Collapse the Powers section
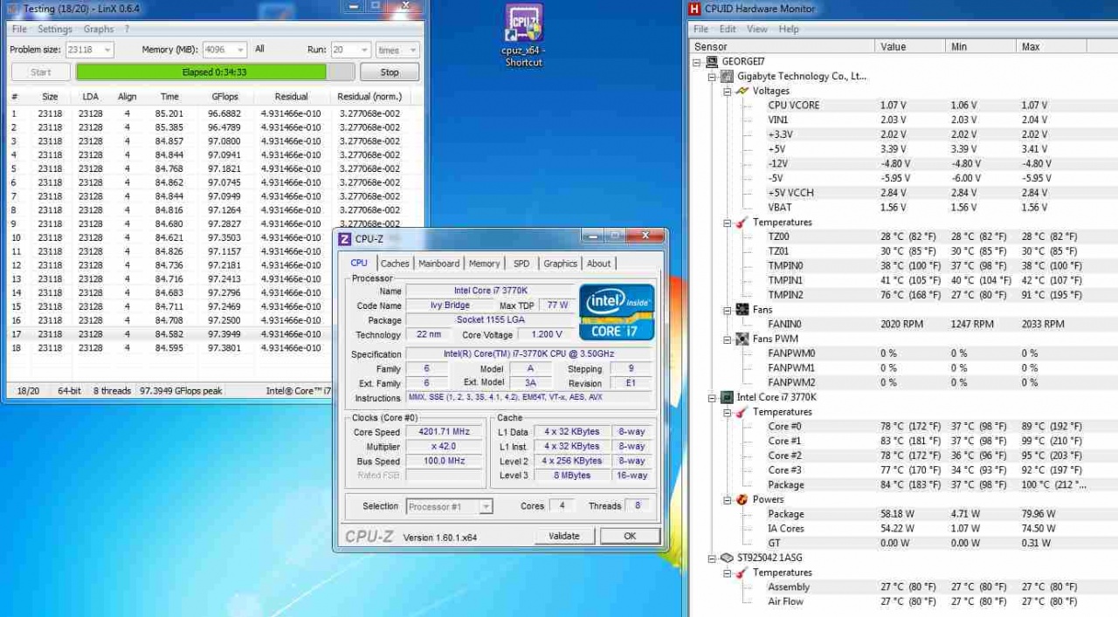The height and width of the screenshot is (617, 1118). click(x=728, y=500)
